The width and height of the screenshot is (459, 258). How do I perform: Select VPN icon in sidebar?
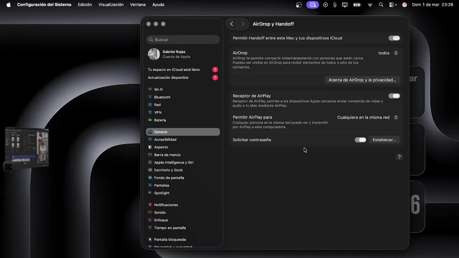point(150,113)
